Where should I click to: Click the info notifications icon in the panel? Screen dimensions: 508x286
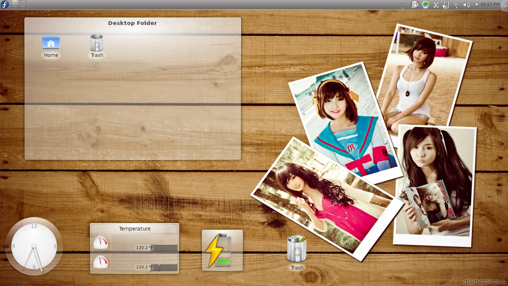[x=402, y=5]
